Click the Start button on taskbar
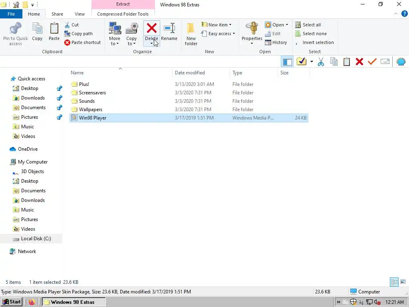 (x=11, y=302)
